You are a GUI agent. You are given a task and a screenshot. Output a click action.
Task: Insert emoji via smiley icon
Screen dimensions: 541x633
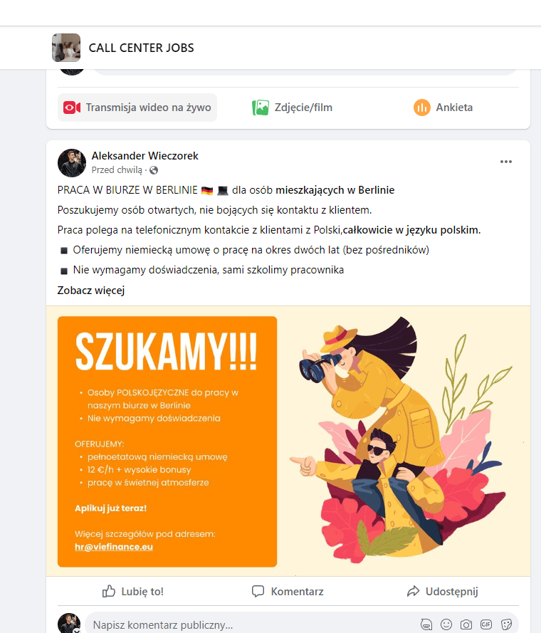[x=446, y=624]
